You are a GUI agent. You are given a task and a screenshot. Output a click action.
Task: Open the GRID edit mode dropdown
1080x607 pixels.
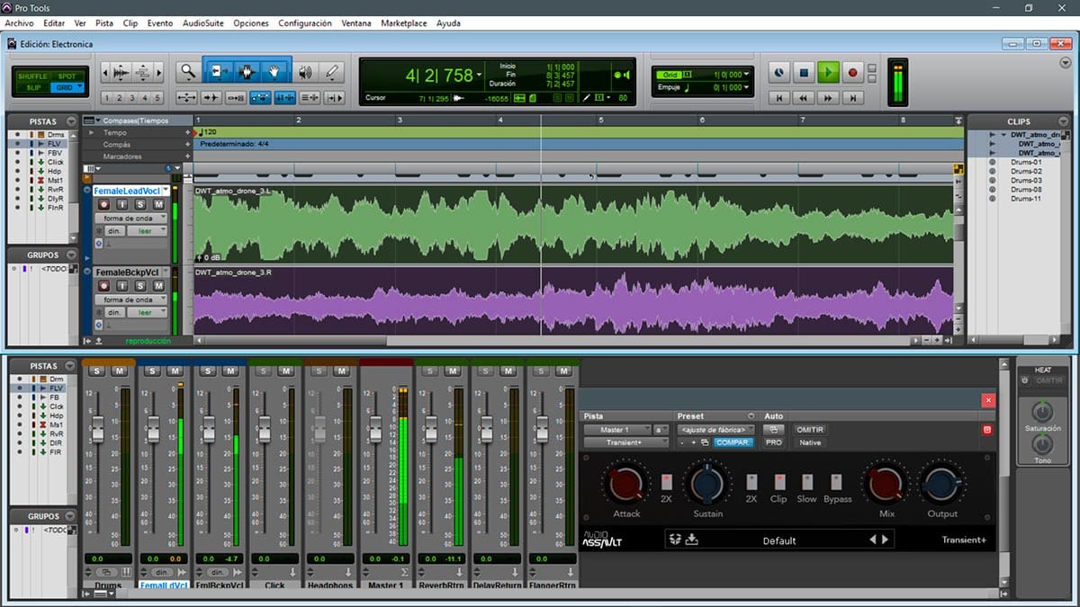[80, 87]
